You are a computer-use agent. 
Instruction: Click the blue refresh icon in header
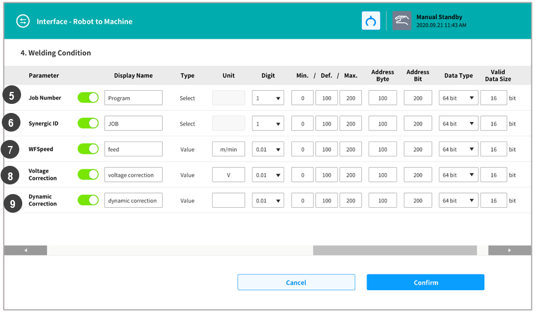371,21
